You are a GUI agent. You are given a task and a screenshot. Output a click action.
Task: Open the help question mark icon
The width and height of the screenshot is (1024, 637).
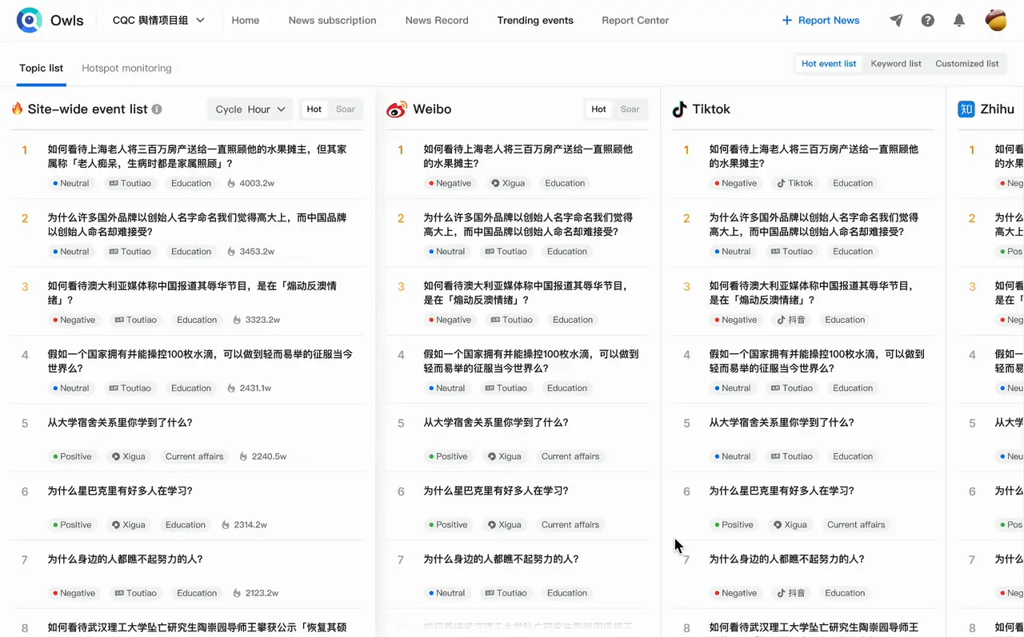[927, 20]
